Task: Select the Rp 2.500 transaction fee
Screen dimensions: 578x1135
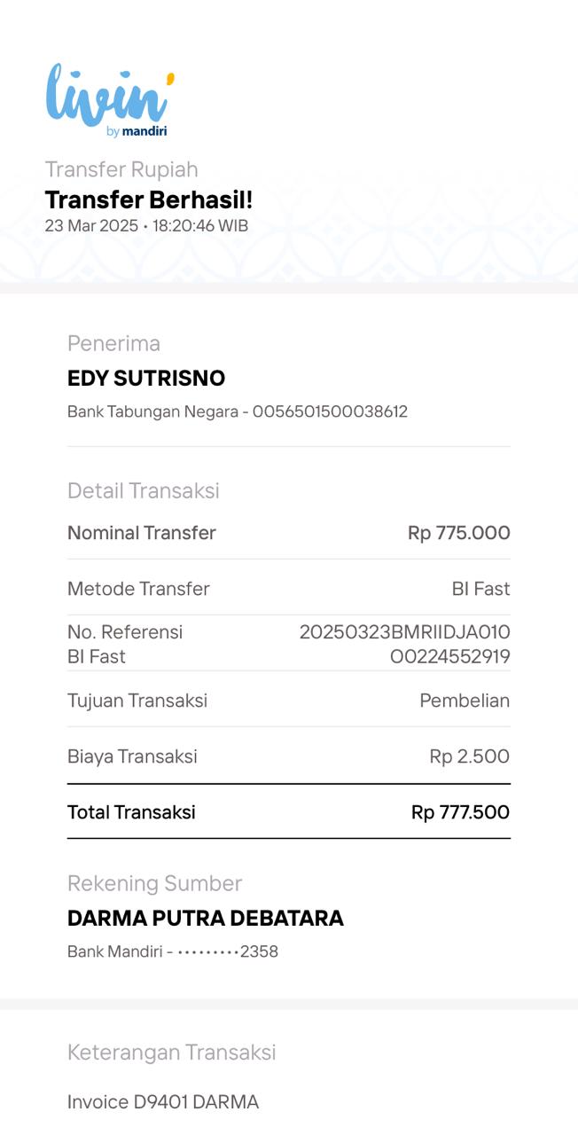Action: point(469,756)
